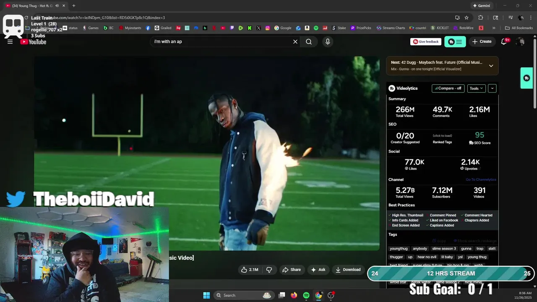
Task: Open Gemini in Chrome's title bar
Action: (481, 6)
